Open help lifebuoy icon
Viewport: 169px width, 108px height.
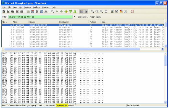point(132,12)
